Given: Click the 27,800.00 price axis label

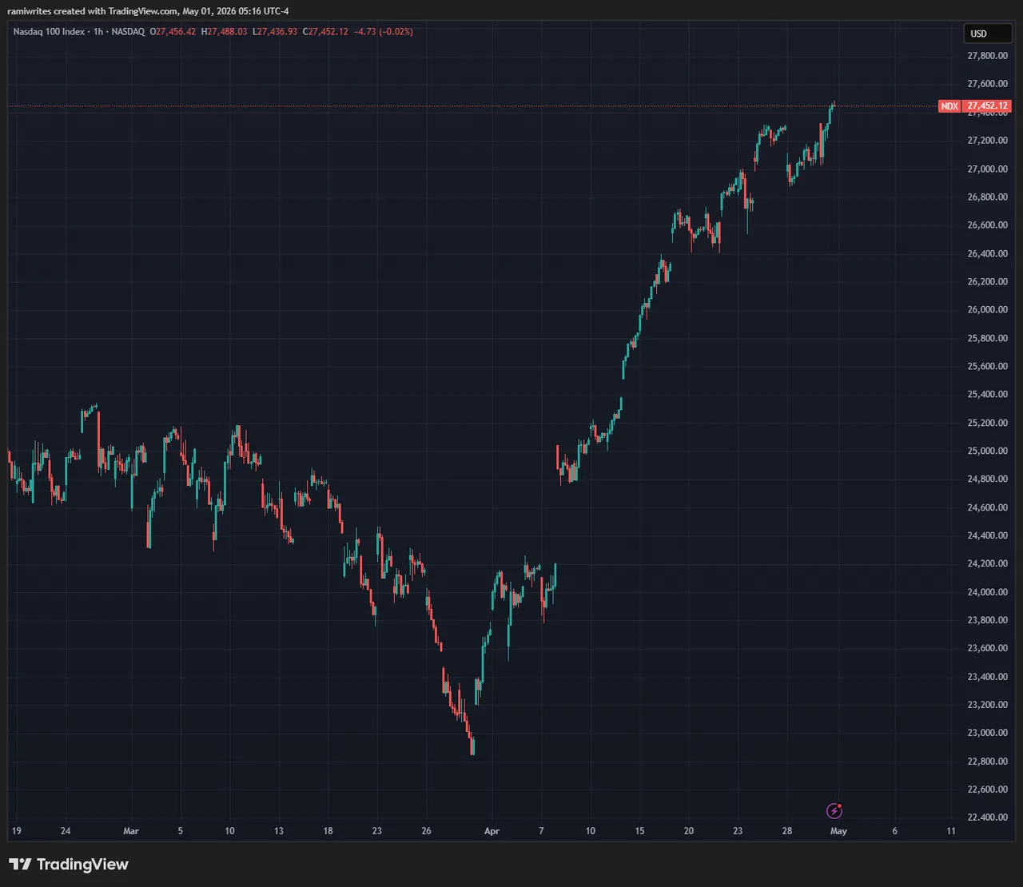Looking at the screenshot, I should pyautogui.click(x=987, y=56).
